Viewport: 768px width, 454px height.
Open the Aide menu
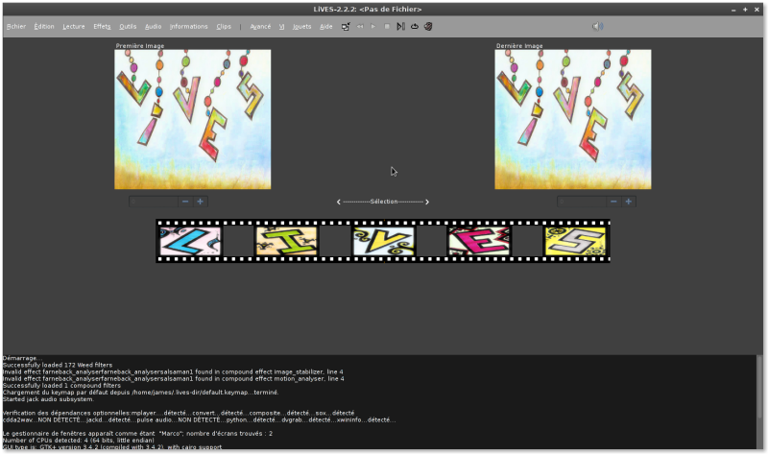(x=326, y=27)
